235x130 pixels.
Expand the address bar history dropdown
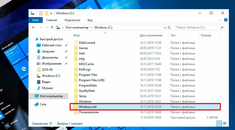[x=165, y=28]
